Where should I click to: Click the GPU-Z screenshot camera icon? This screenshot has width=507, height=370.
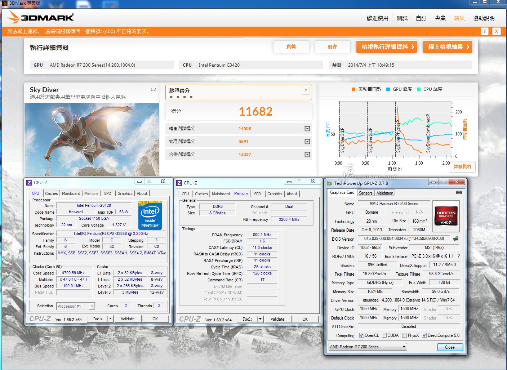pyautogui.click(x=459, y=192)
